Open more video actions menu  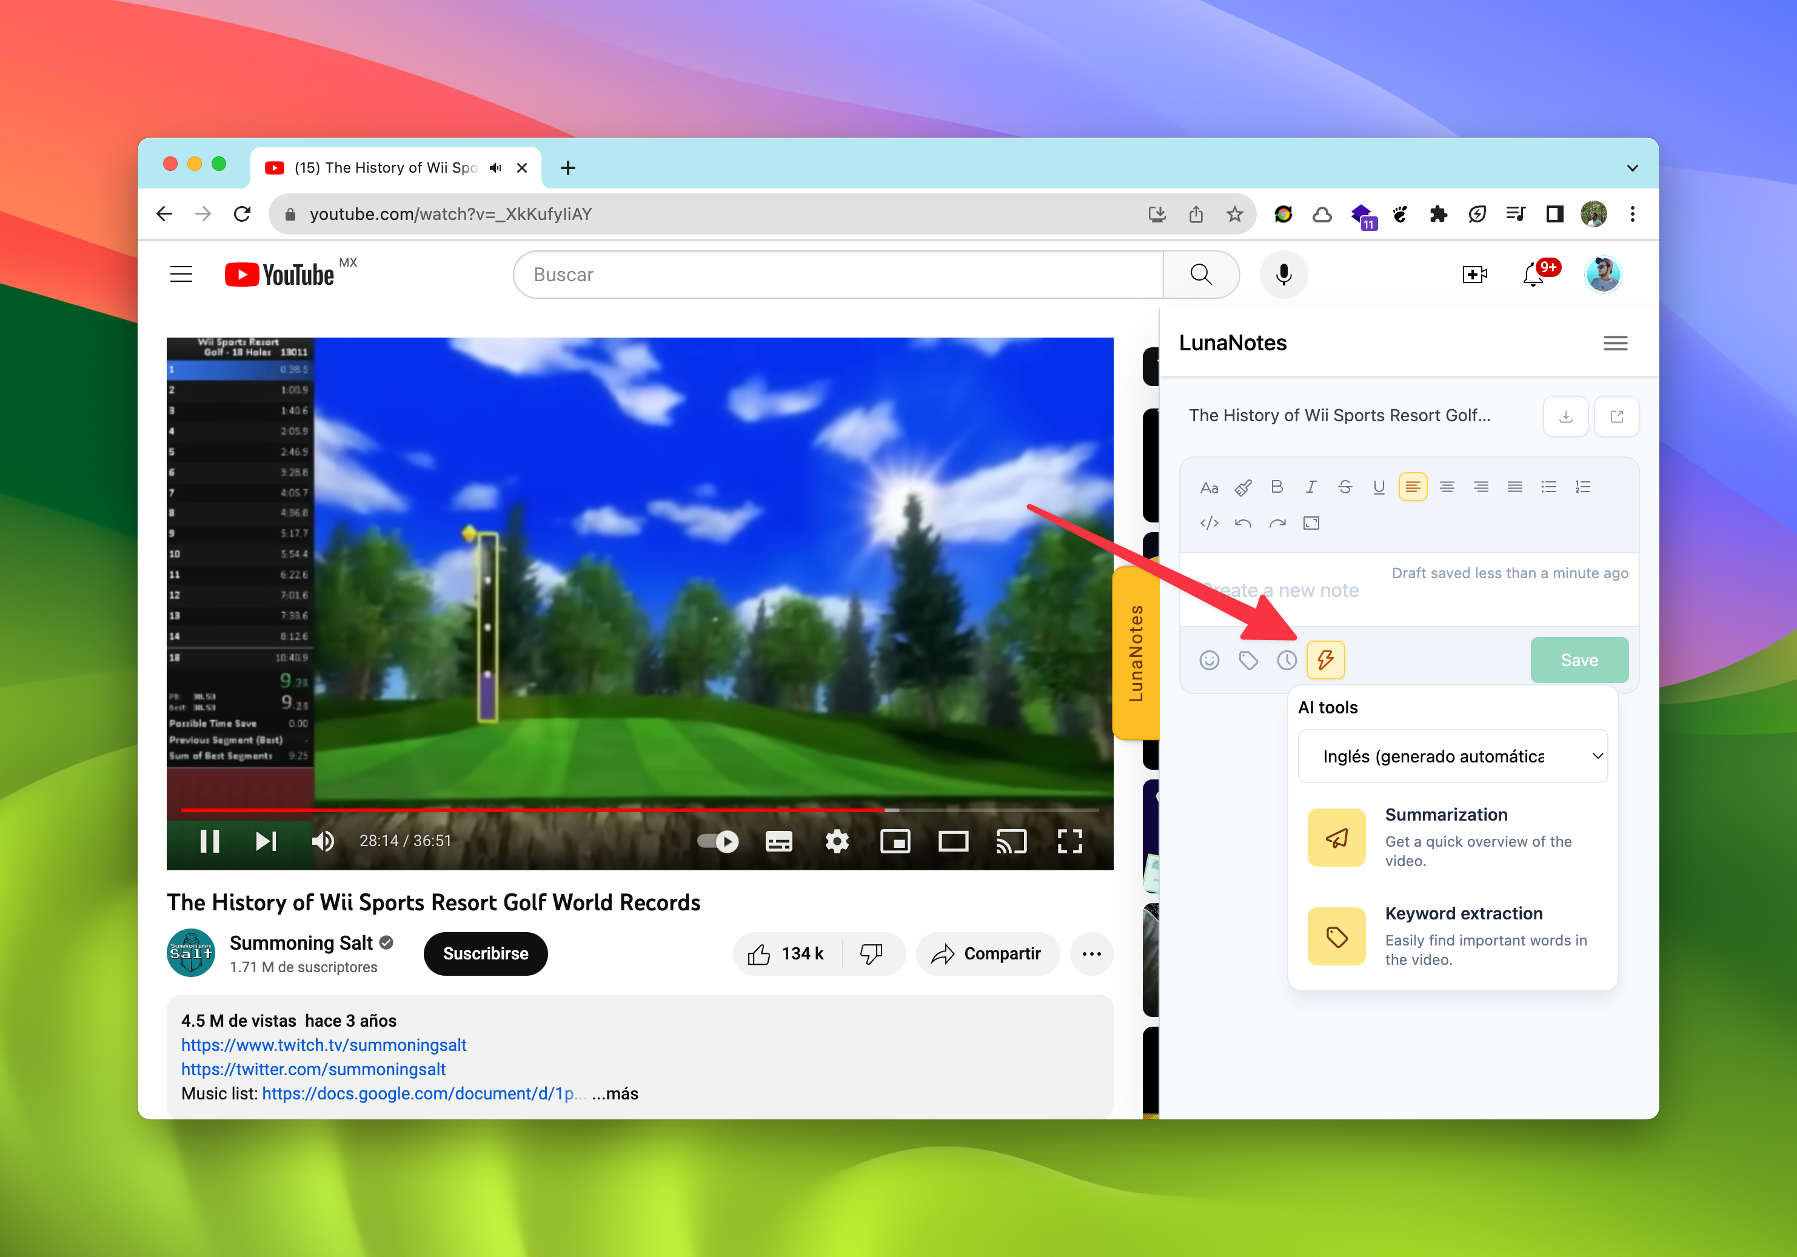tap(1091, 953)
